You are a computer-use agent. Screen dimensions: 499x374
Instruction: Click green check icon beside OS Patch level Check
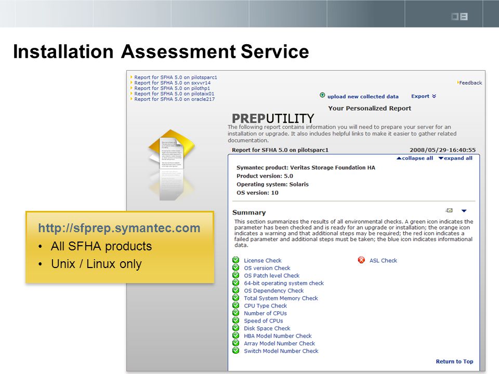pos(236,275)
